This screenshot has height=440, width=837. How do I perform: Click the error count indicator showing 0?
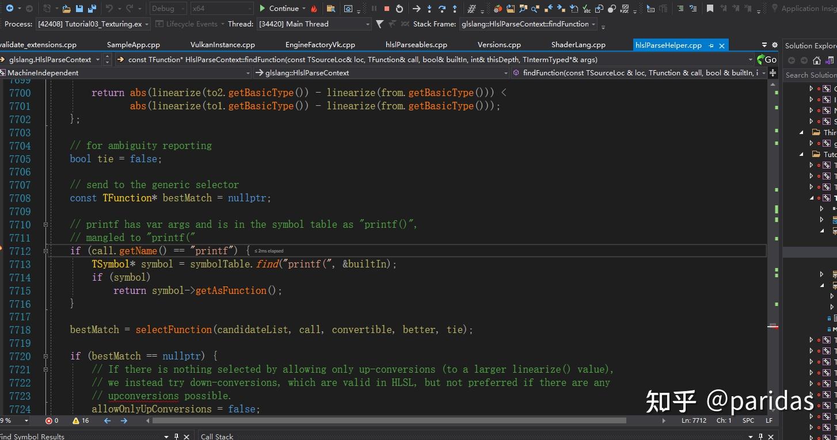point(52,420)
